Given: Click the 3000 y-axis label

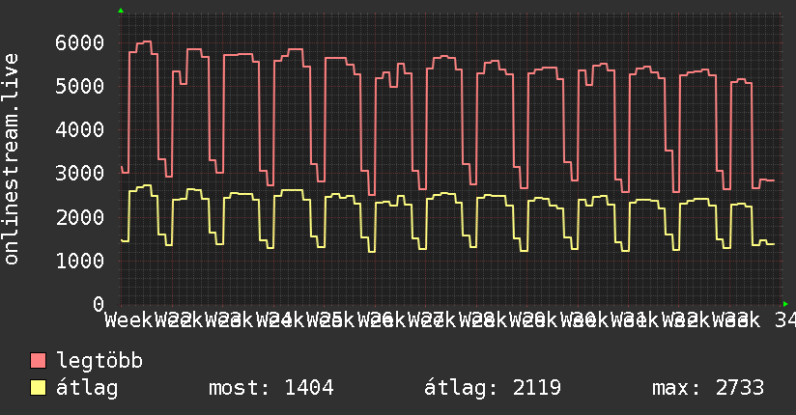Looking at the screenshot, I should [x=80, y=174].
